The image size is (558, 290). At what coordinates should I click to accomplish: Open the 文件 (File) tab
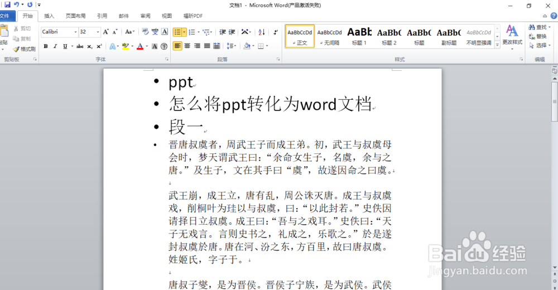[x=6, y=16]
